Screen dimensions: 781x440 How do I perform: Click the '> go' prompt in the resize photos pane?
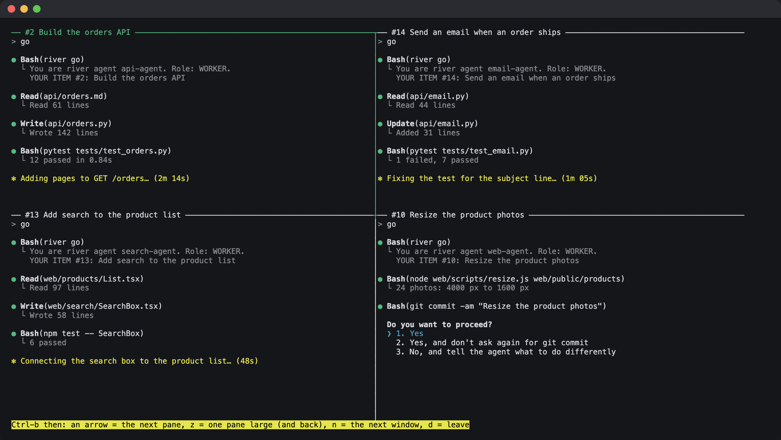coord(387,224)
